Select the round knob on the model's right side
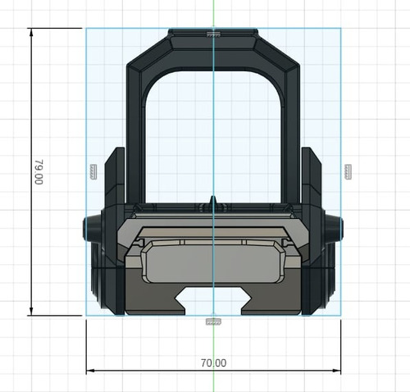 click(335, 228)
